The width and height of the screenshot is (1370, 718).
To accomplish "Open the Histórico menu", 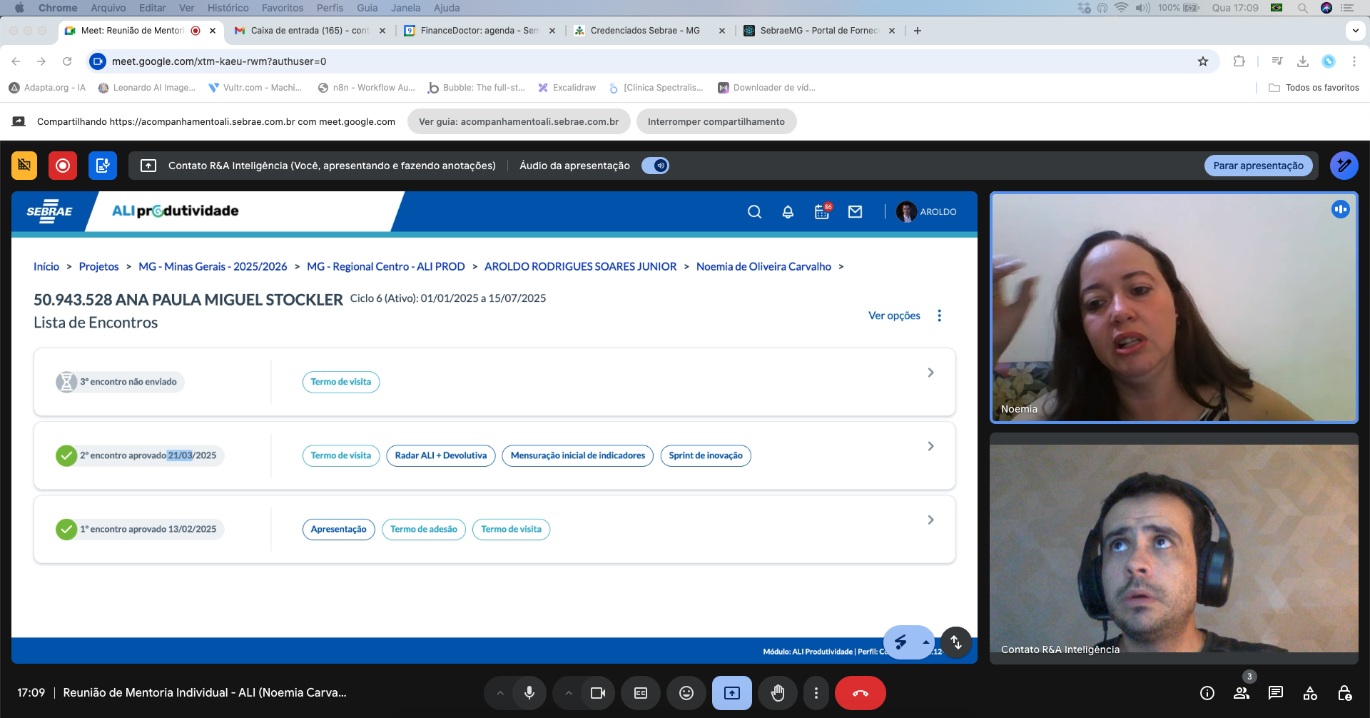I will (x=228, y=8).
